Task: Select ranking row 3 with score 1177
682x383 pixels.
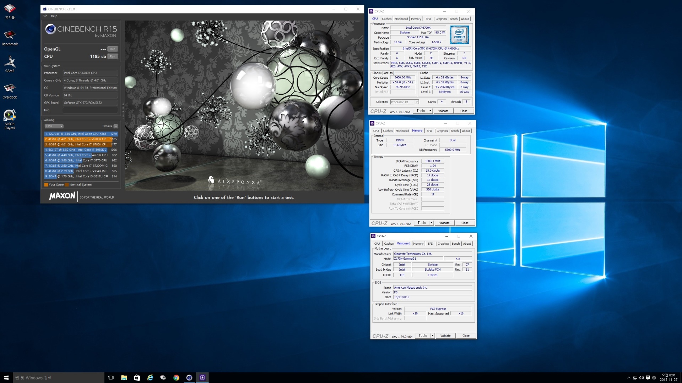Action: [x=81, y=144]
